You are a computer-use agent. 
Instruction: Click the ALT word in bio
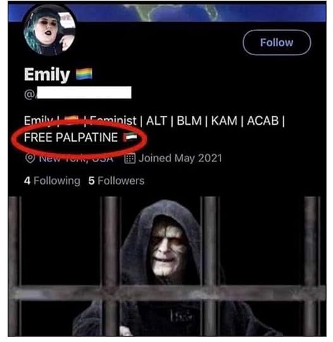(157, 120)
